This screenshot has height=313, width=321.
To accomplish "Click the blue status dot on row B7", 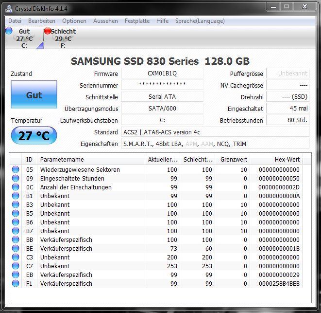I will (16, 231).
